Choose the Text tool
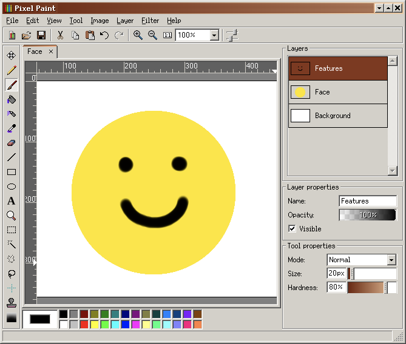406x344 pixels. coord(12,201)
